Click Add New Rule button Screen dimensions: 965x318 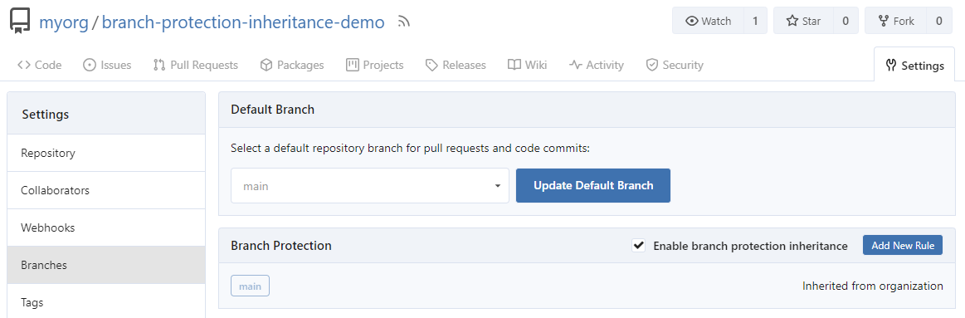pyautogui.click(x=903, y=245)
